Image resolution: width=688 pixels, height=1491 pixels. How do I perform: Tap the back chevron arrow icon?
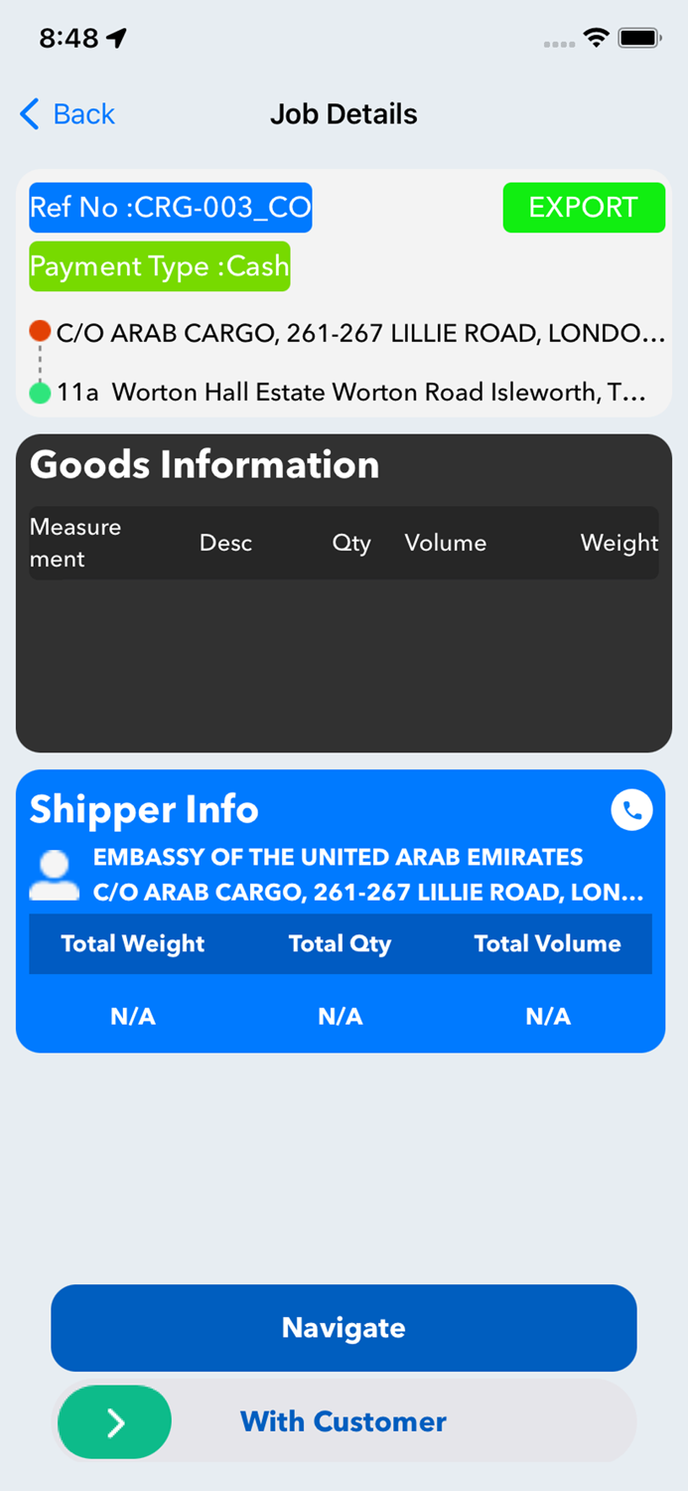click(x=27, y=114)
